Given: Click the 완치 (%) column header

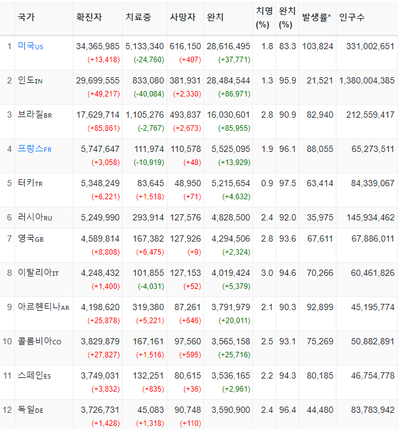Looking at the screenshot, I should (287, 17).
